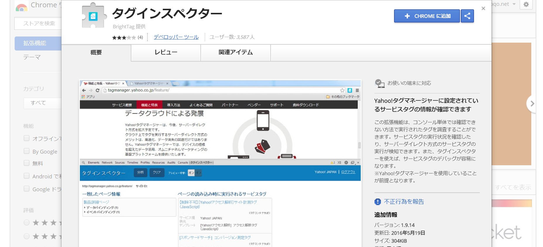
Task: Toggle the Google ドライブ checkbox
Action: tap(27, 189)
